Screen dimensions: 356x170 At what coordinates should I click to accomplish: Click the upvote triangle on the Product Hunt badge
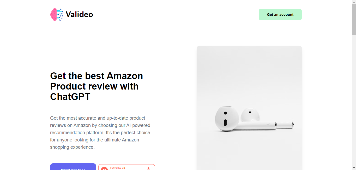tap(148, 168)
